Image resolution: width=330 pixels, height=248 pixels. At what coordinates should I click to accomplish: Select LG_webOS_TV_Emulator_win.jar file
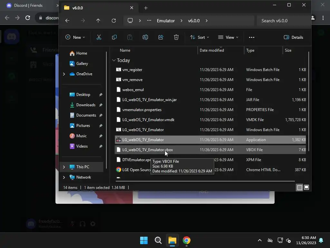click(210, 100)
